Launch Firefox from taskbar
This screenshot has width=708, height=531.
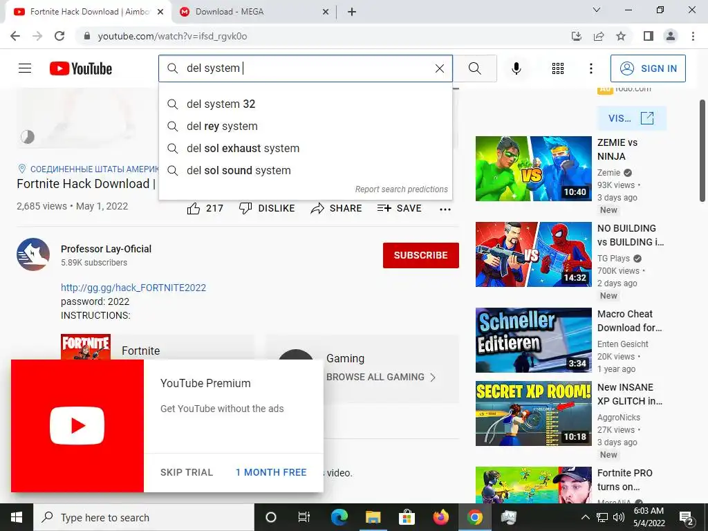440,517
